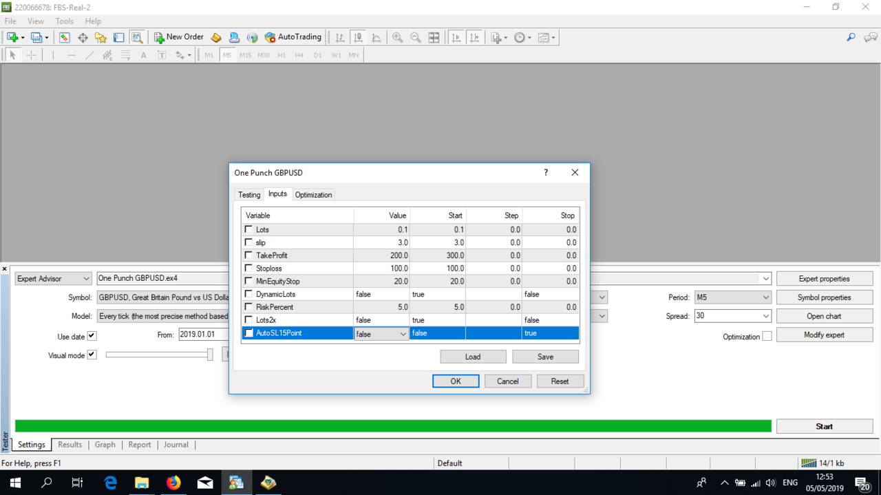Switch to the Testing tab

249,195
